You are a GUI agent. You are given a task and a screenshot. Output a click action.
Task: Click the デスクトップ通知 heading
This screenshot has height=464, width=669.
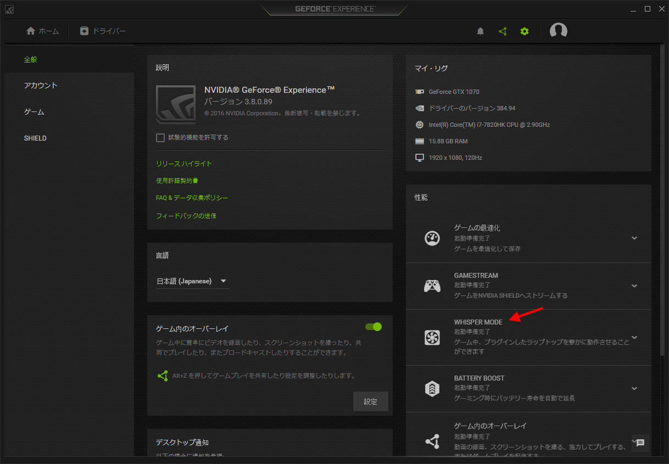click(x=182, y=443)
